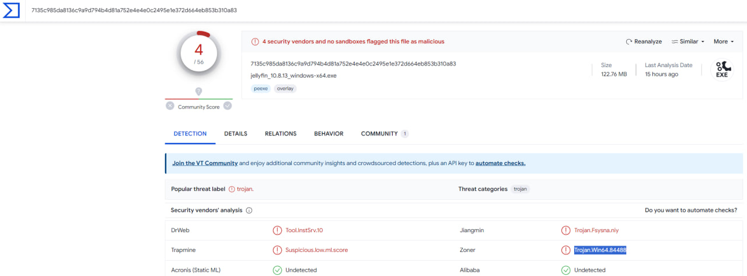The image size is (747, 276).
Task: Click the Join the VT Community link
Action: 205,163
